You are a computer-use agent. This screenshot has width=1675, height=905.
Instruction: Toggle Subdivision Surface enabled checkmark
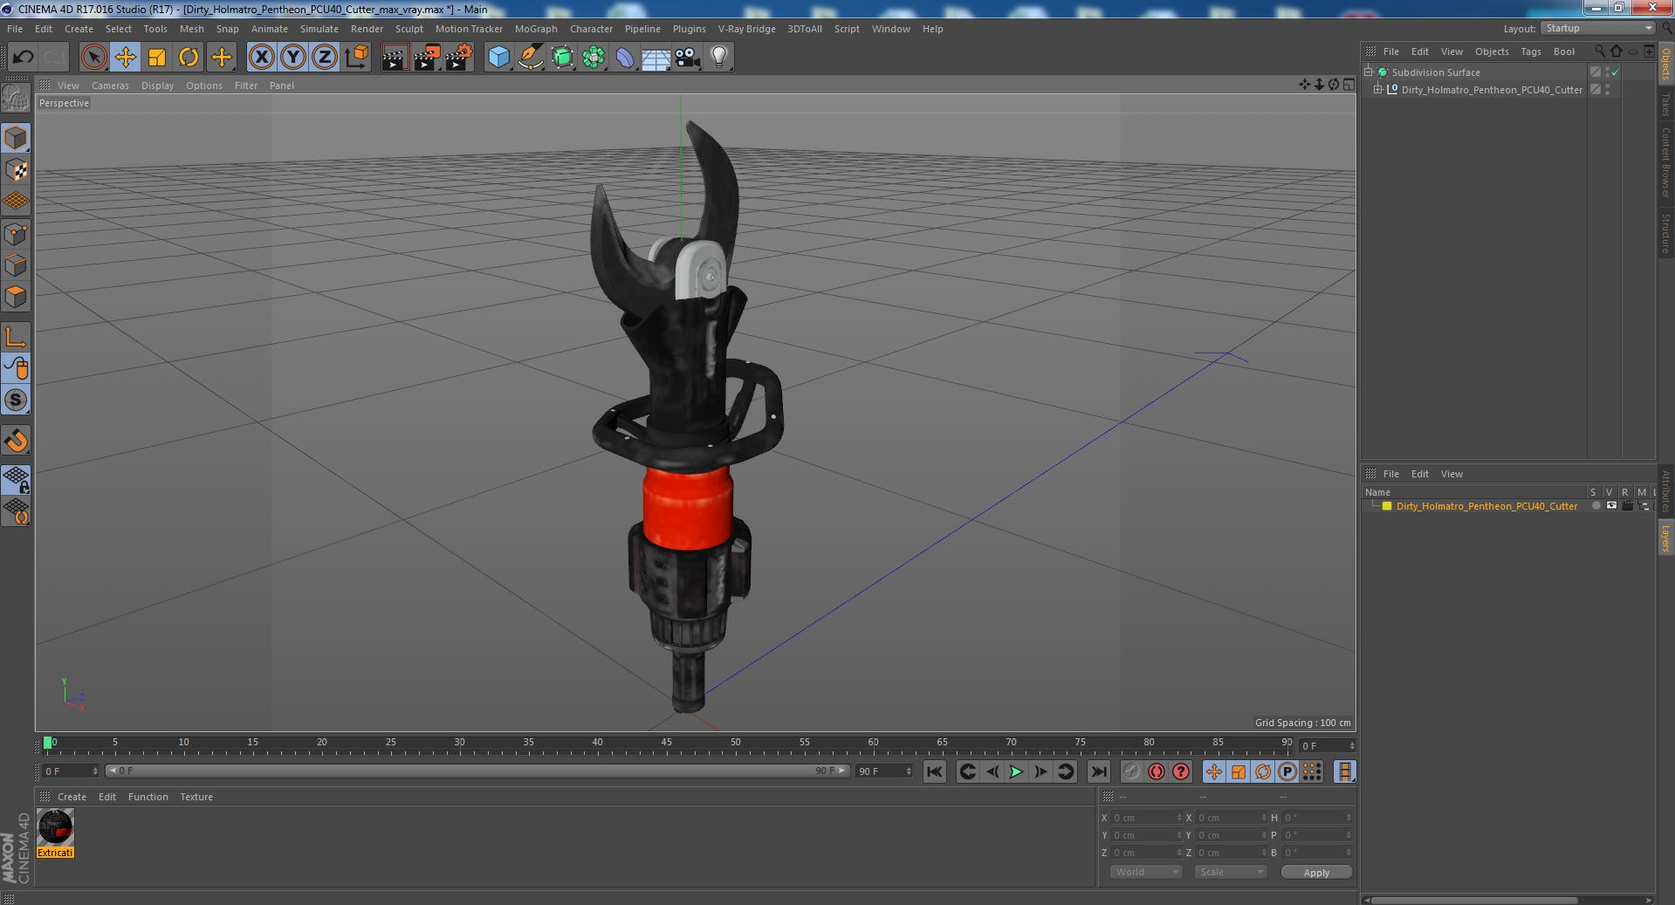click(x=1615, y=72)
